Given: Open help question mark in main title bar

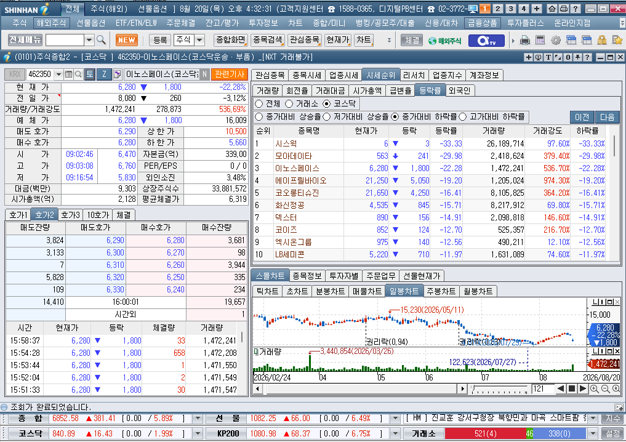Looking at the screenshot, I should point(576,9).
